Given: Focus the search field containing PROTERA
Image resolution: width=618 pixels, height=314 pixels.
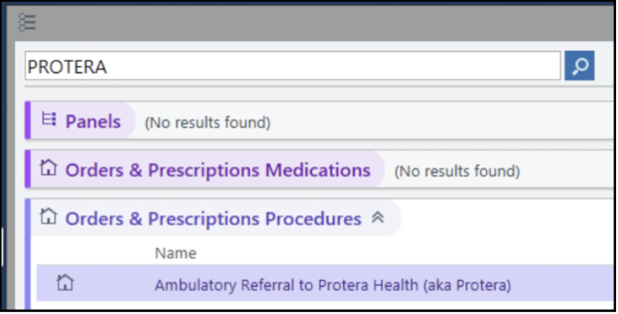Looking at the screenshot, I should point(292,66).
